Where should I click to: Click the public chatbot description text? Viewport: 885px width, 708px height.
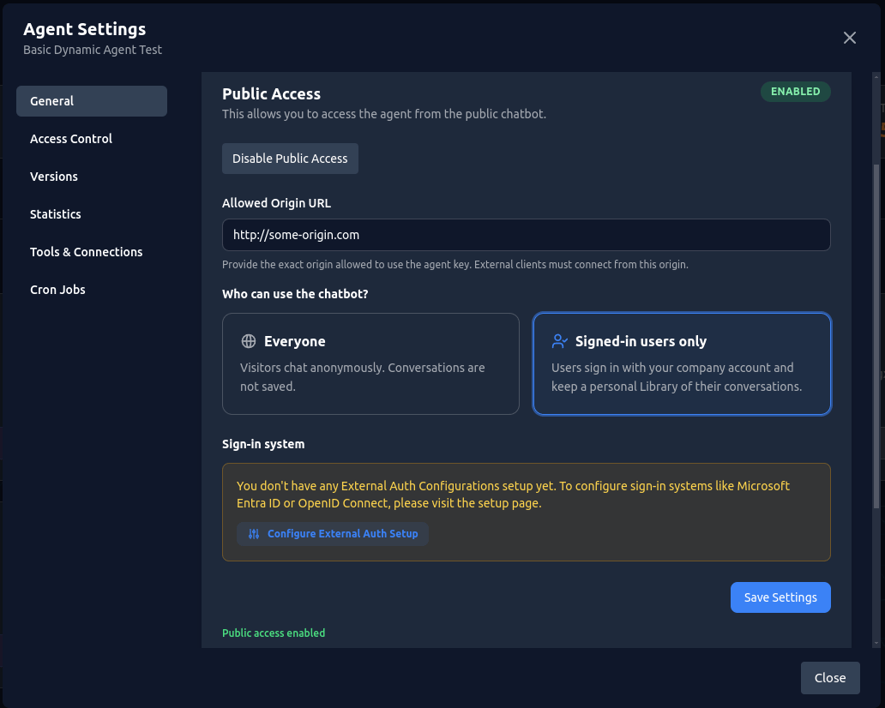pos(384,114)
